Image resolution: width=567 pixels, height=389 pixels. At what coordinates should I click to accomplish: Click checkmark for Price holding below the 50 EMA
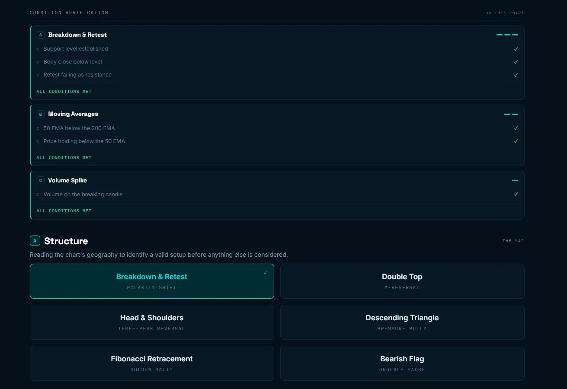[516, 141]
